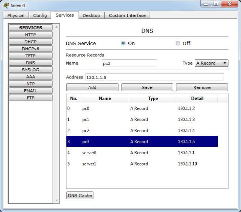Open the SYSLOG service page
The image size is (241, 212).
pos(30,70)
